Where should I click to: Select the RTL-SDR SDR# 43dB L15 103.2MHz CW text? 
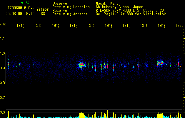(130, 11)
